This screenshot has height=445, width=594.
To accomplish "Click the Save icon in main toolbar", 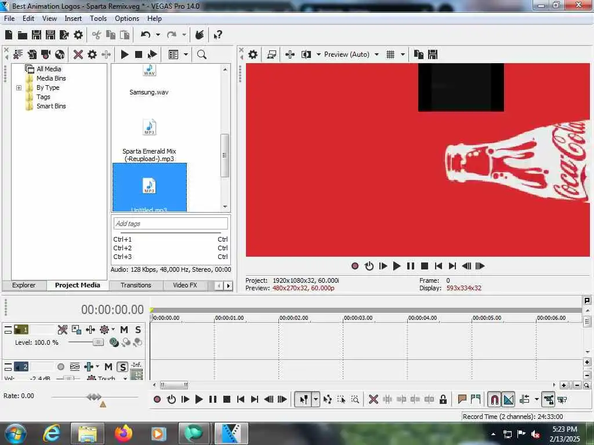I will [x=37, y=35].
